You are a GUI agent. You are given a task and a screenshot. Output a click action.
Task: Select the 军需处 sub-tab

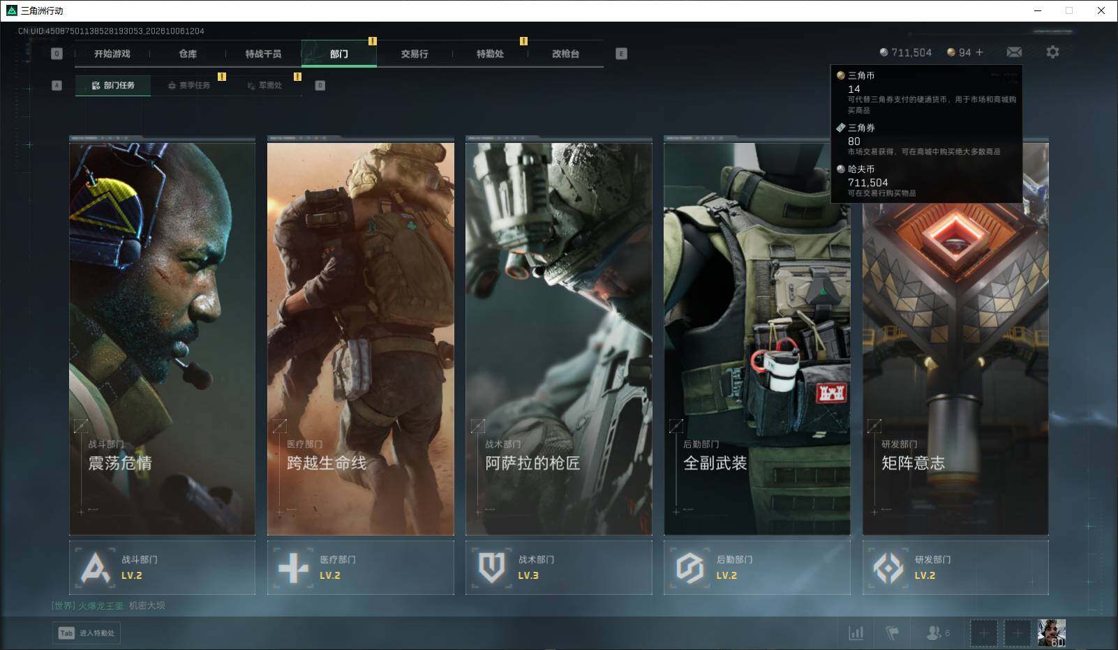(x=264, y=85)
